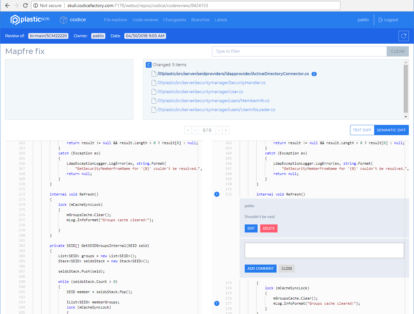Click the file icon beside SecurityHandler.cs
Image resolution: width=414 pixels, height=314 pixels.
pos(154,83)
